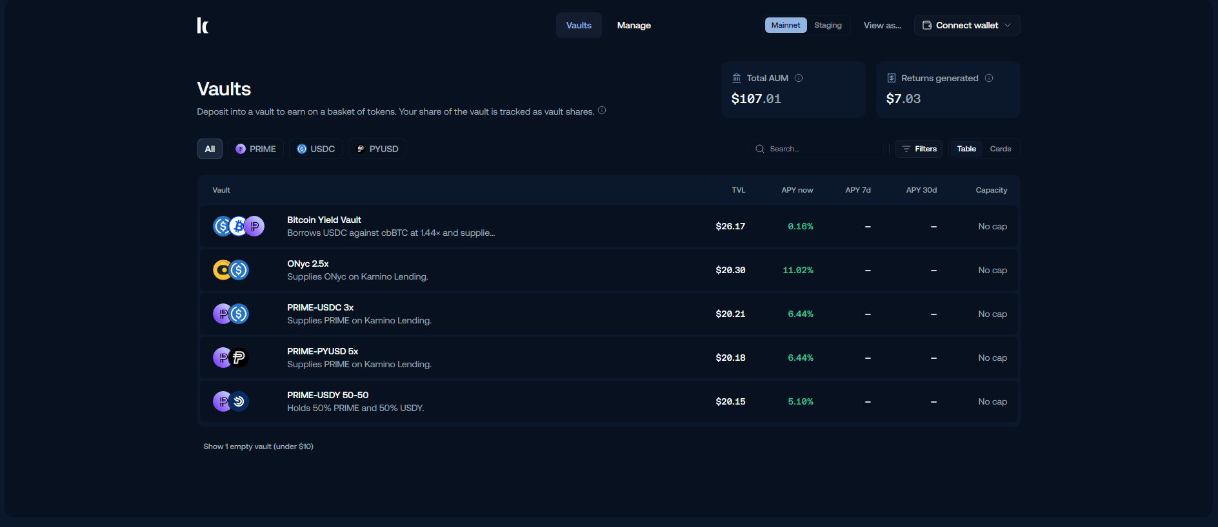Click the Kamino logo icon
Viewport: 1218px width, 527px height.
203,25
